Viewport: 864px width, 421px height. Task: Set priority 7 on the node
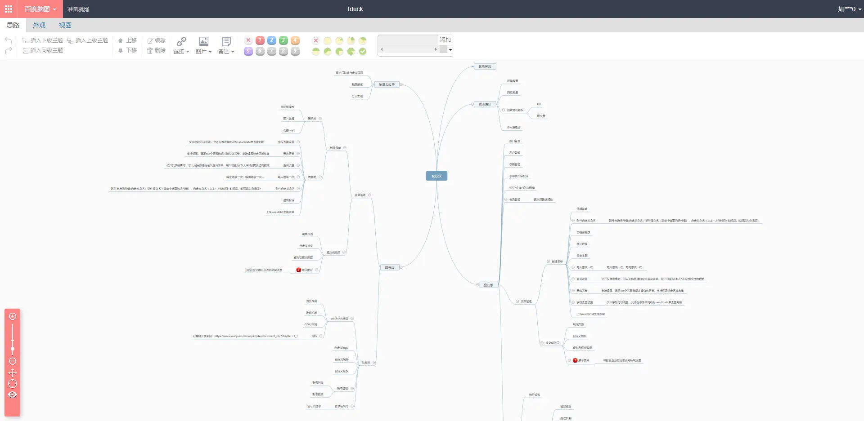[x=271, y=51]
